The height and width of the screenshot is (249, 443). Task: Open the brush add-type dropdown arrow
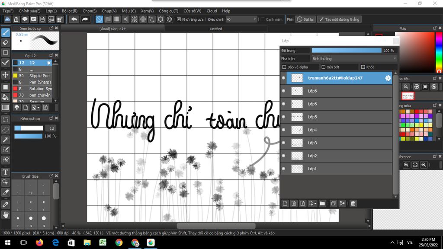(38, 108)
